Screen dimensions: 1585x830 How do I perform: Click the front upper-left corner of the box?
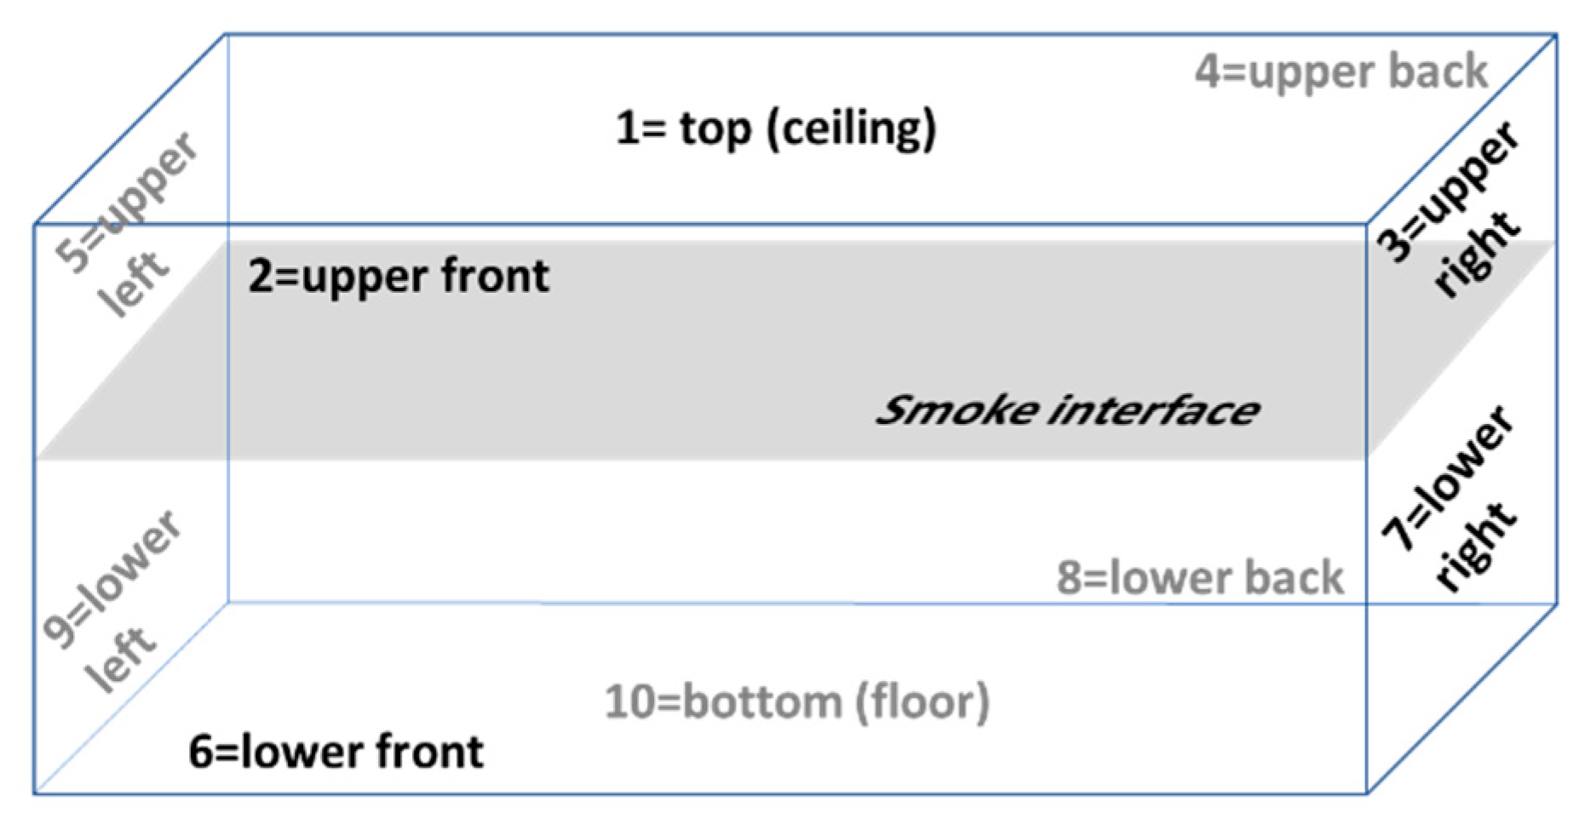[x=35, y=225]
